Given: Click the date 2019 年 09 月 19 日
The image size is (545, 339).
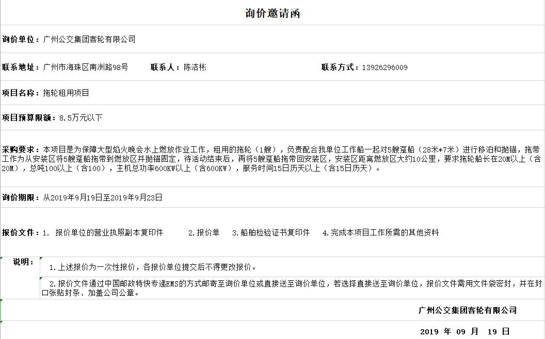Looking at the screenshot, I should coord(464,331).
